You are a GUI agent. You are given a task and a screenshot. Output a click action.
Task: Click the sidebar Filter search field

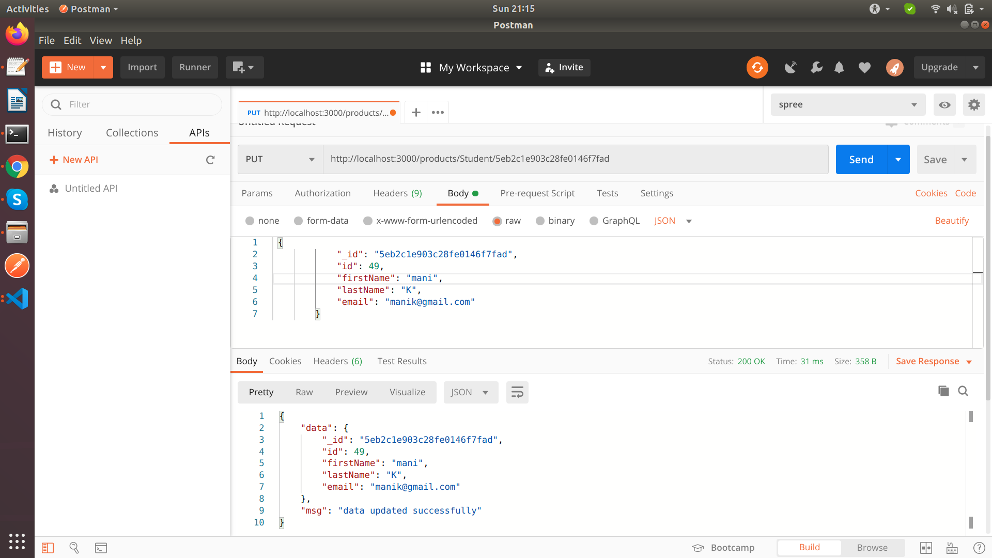[132, 105]
